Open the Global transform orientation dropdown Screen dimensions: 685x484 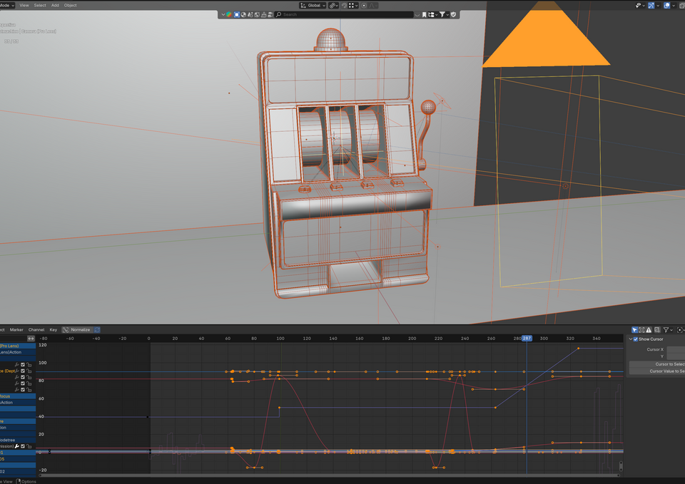(x=313, y=6)
